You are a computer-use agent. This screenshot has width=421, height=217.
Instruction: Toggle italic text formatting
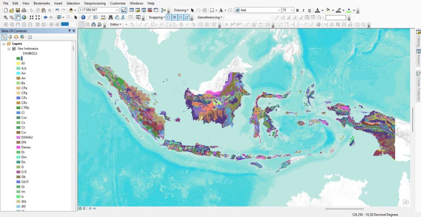pyautogui.click(x=303, y=10)
